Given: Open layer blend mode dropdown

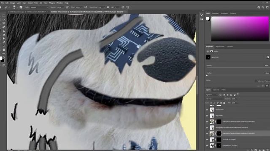Looking at the screenshot, I should (x=215, y=99).
